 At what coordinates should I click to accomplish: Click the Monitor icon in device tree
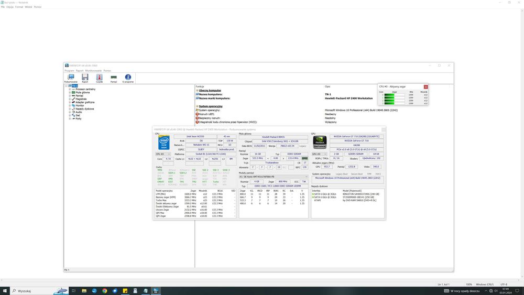(73, 105)
